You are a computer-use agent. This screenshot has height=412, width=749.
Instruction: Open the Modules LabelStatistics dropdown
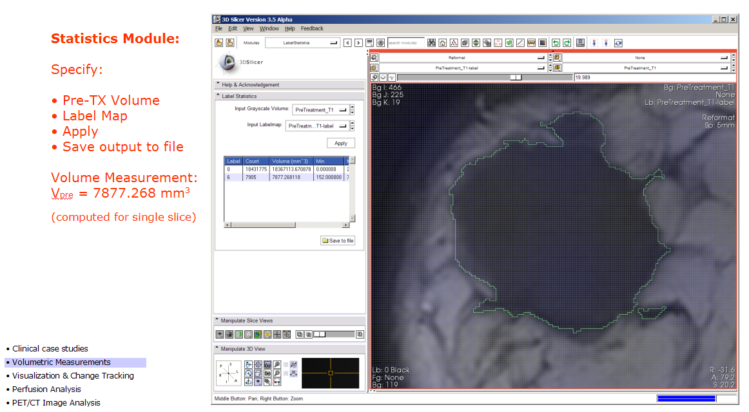tap(302, 43)
